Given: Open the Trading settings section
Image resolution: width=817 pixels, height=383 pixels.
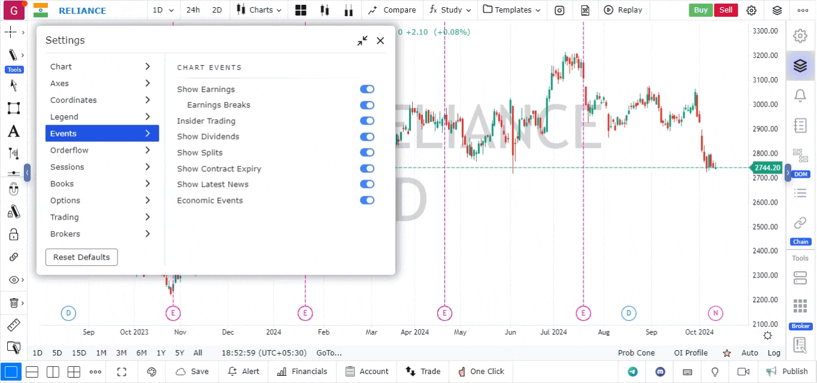Looking at the screenshot, I should coord(102,217).
